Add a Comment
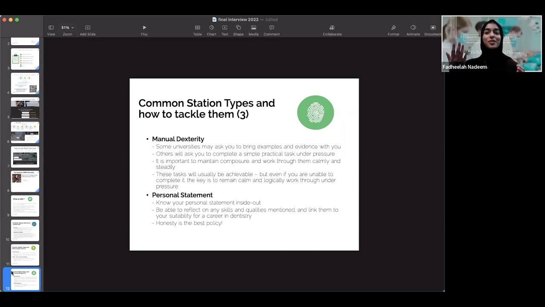This screenshot has height=307, width=545. click(x=272, y=30)
